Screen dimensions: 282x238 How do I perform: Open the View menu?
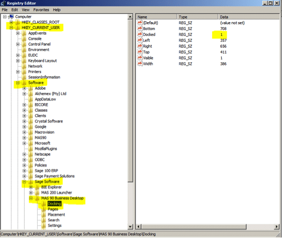(x=26, y=10)
